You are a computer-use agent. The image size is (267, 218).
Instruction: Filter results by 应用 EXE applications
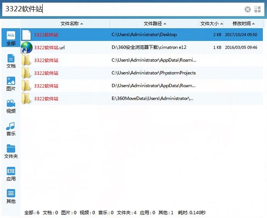pyautogui.click(x=11, y=174)
